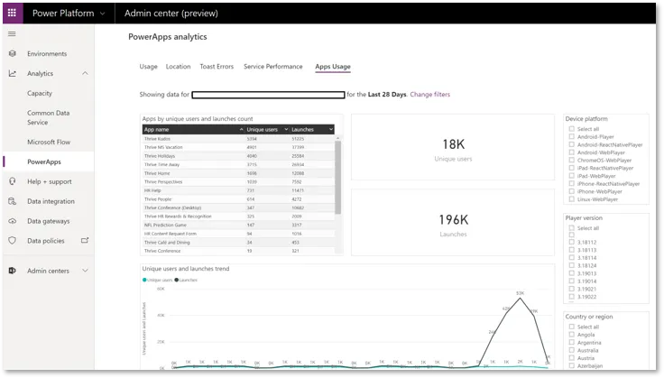Click the Data policies shield icon
Screen dimensions: 664x378
[13, 241]
